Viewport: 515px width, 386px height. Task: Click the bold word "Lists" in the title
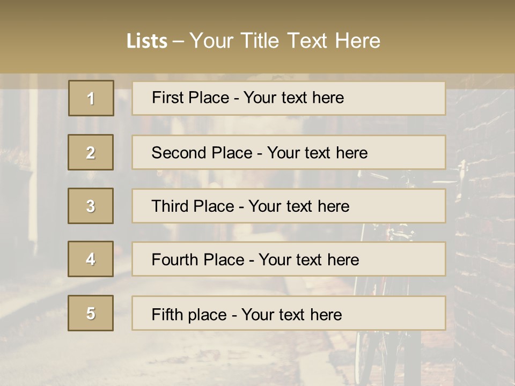(x=147, y=41)
